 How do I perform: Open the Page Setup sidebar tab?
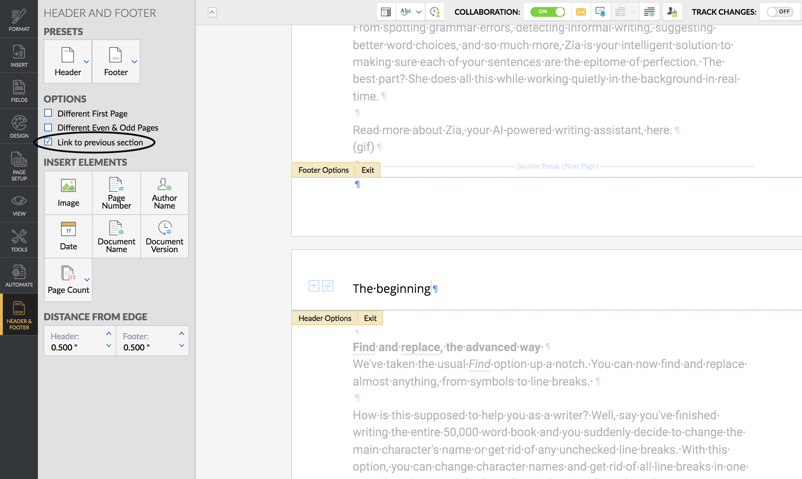point(19,166)
